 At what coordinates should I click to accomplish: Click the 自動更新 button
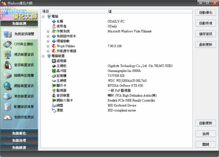click(x=206, y=123)
